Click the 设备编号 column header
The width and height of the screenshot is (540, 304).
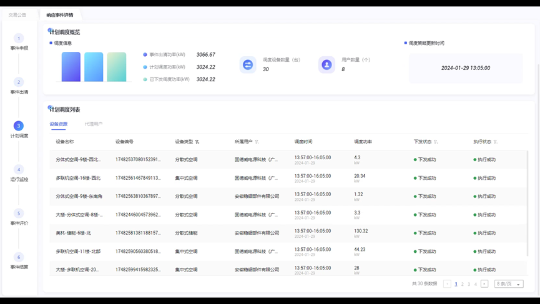point(124,142)
